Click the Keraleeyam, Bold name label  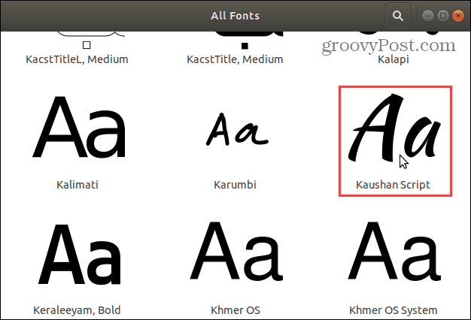(x=77, y=310)
